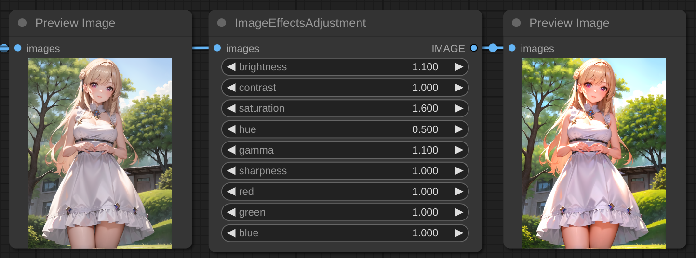The image size is (696, 258).
Task: Decrease contrast with the left arrow
Action: tap(231, 88)
